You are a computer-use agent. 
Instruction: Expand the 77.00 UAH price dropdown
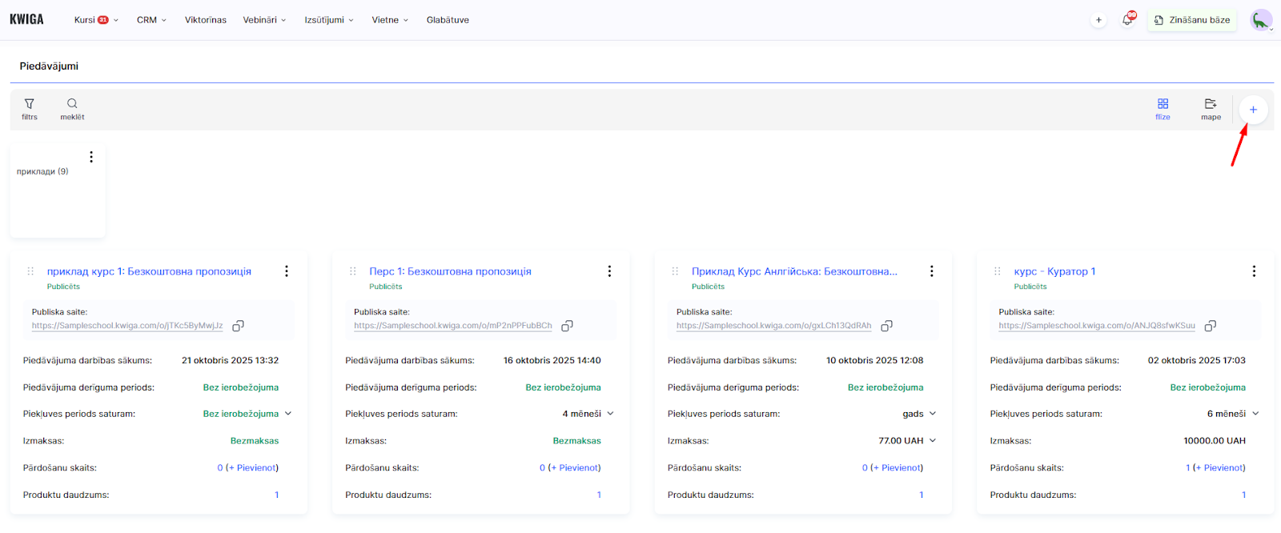point(933,441)
